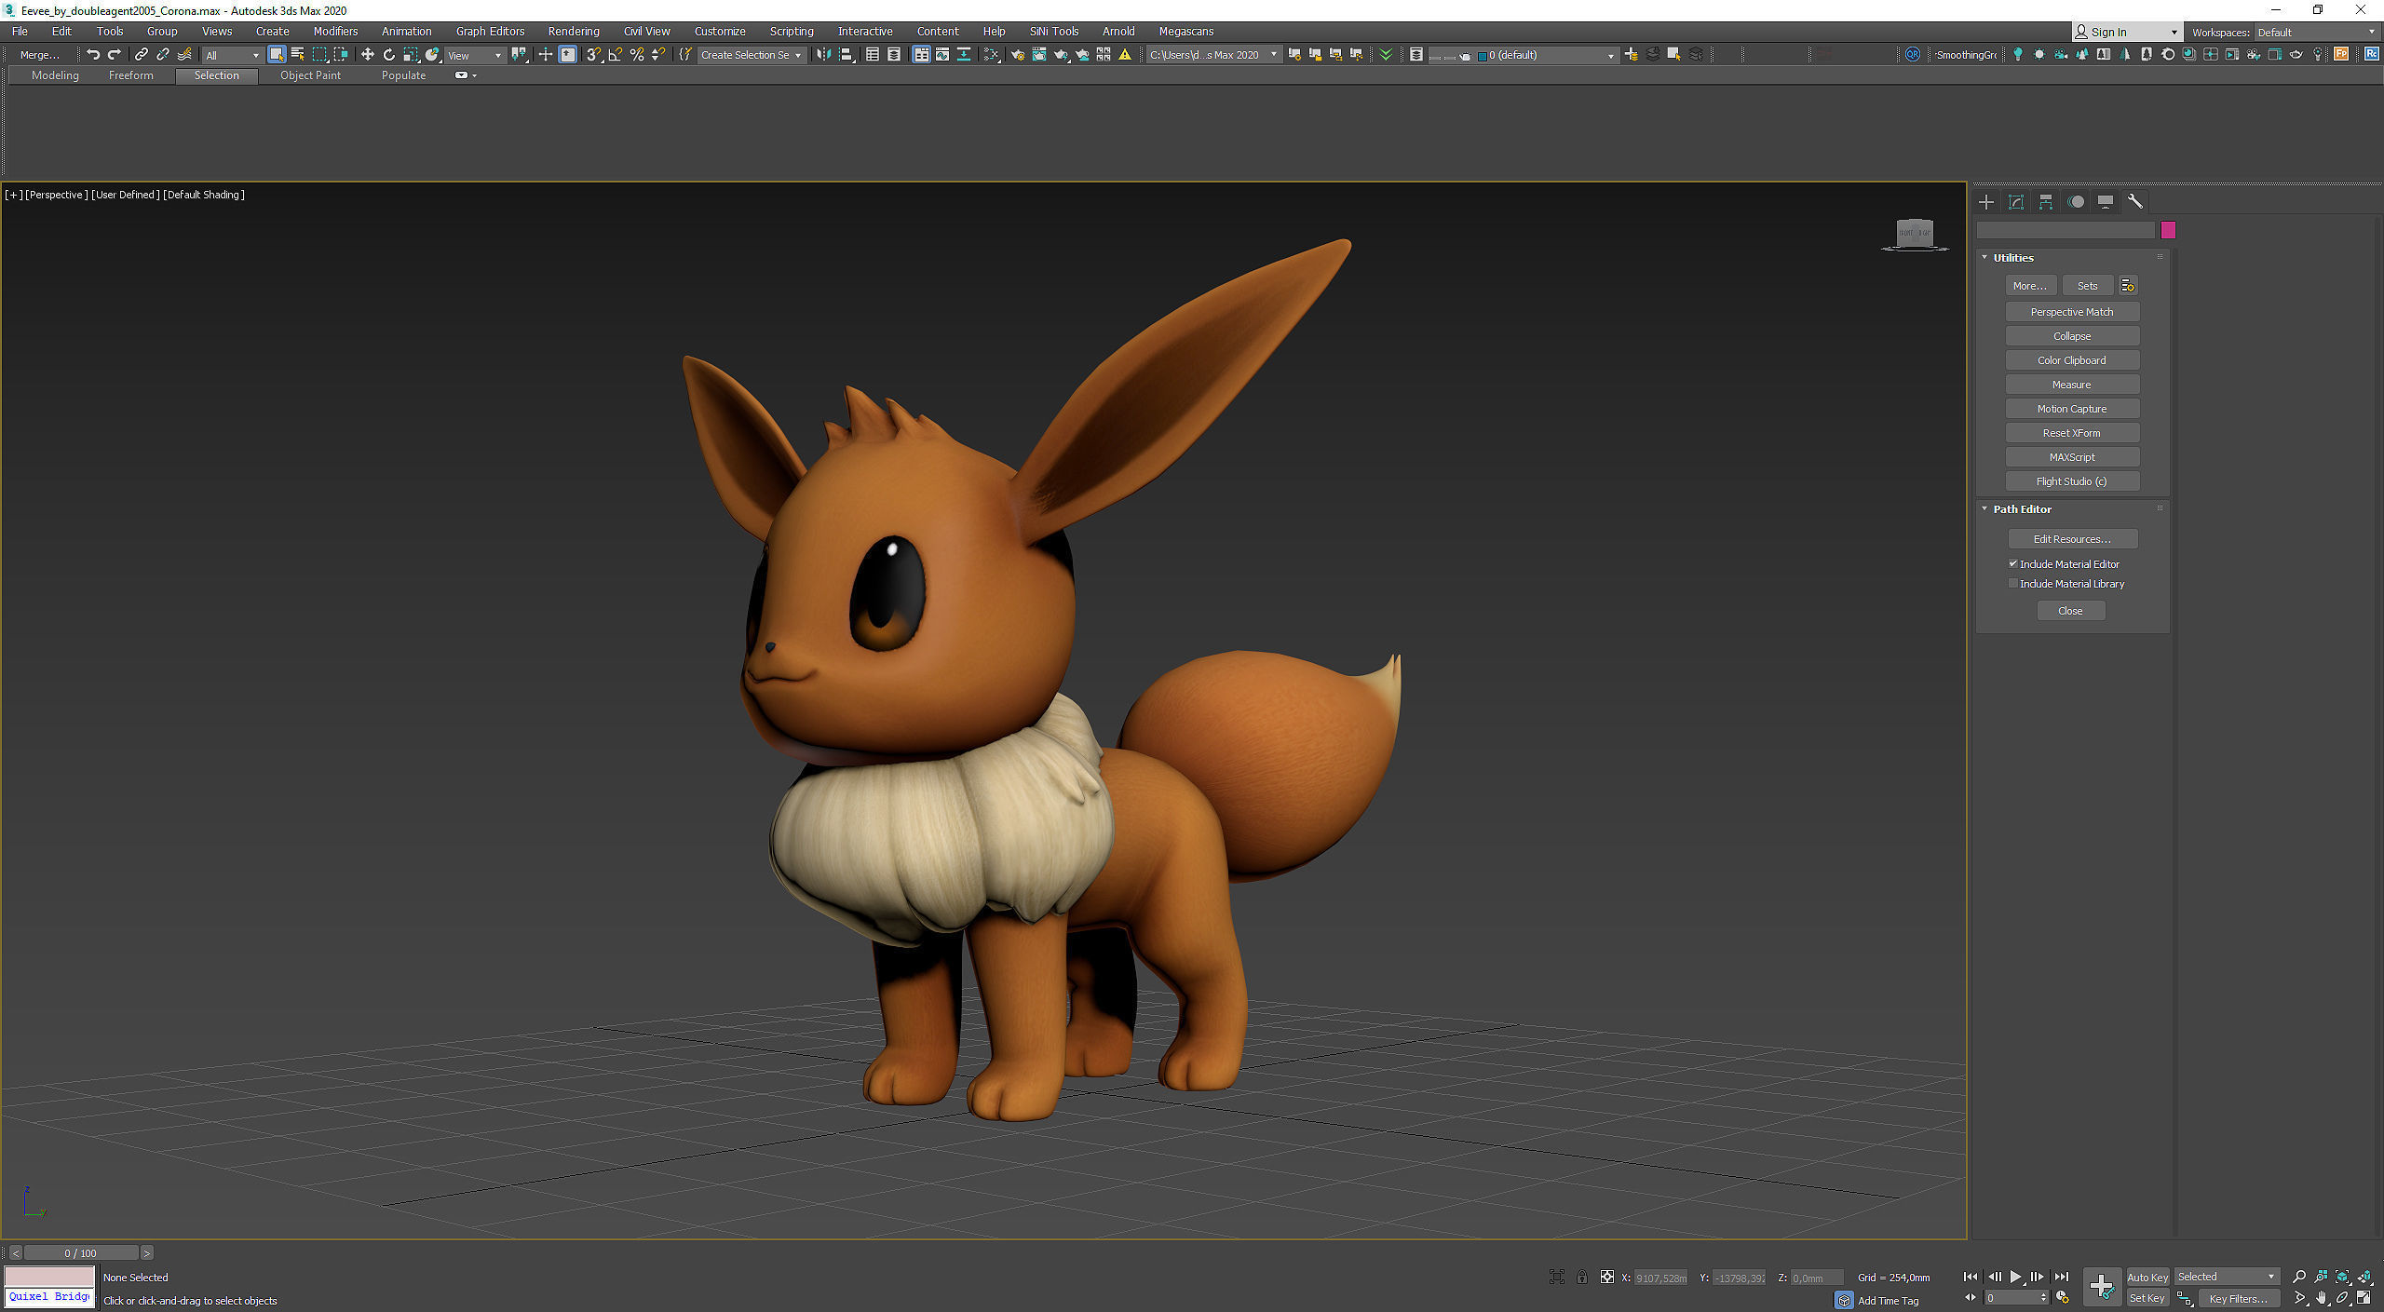Image resolution: width=2384 pixels, height=1312 pixels.
Task: Click the Zoom magnifier navigation icon
Action: (2299, 1277)
